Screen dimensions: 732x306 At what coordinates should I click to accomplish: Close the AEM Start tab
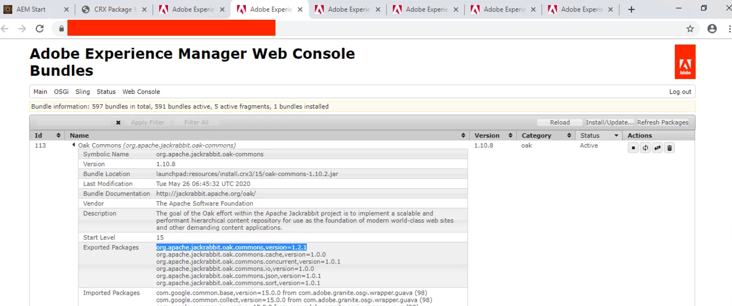[x=66, y=9]
